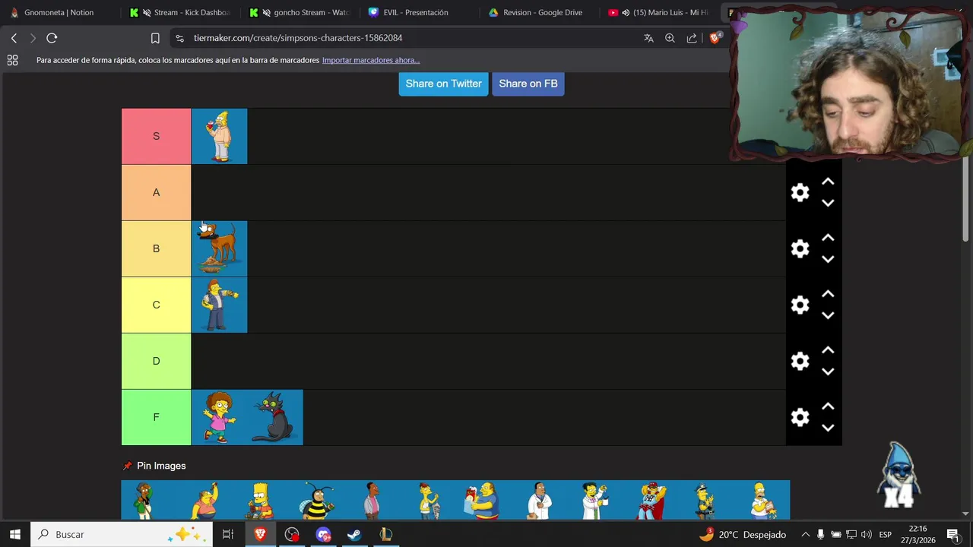Move tier B down with the down chevron
Image resolution: width=973 pixels, height=547 pixels.
(x=828, y=259)
